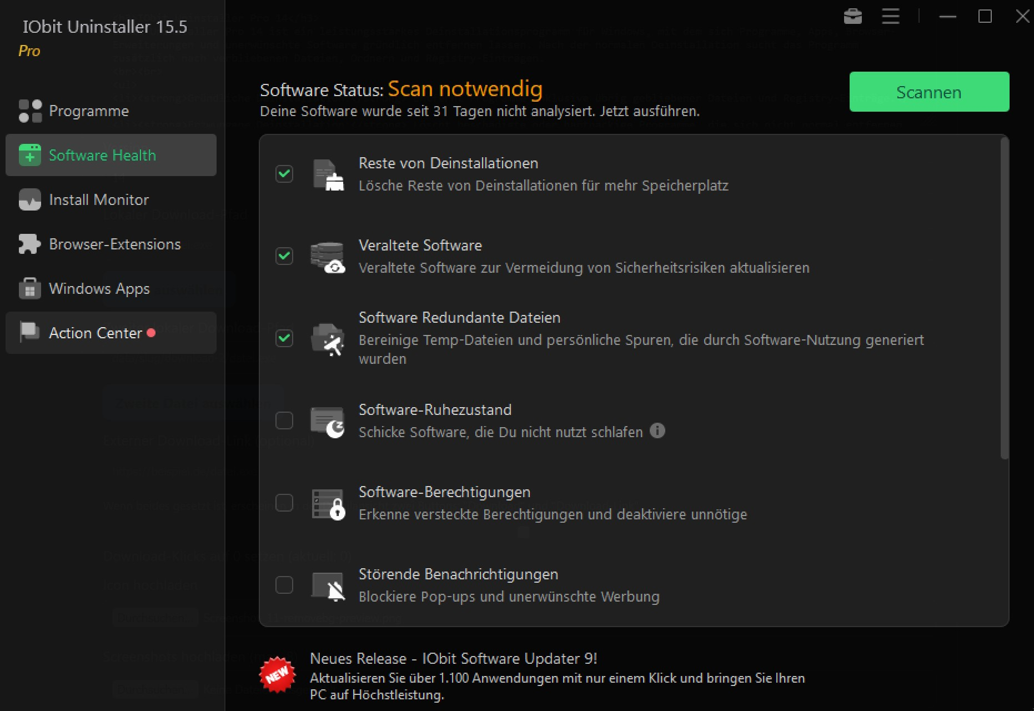Select the Software Redundante Dateien title
Viewport: 1034px width, 711px height.
pyautogui.click(x=459, y=318)
